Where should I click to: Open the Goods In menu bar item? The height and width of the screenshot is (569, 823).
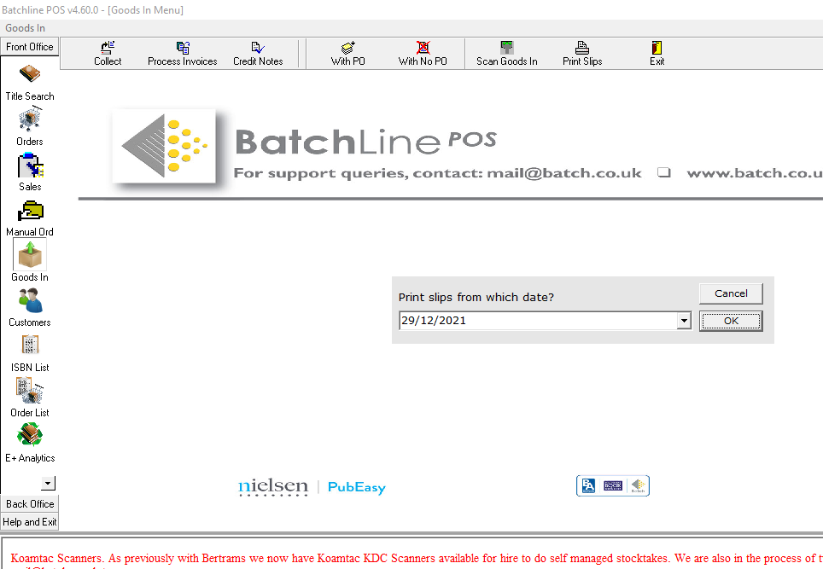click(26, 28)
